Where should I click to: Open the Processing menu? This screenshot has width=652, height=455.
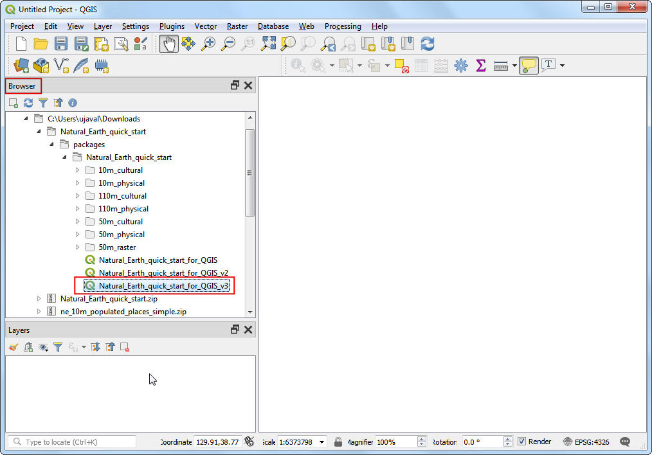[x=342, y=26]
